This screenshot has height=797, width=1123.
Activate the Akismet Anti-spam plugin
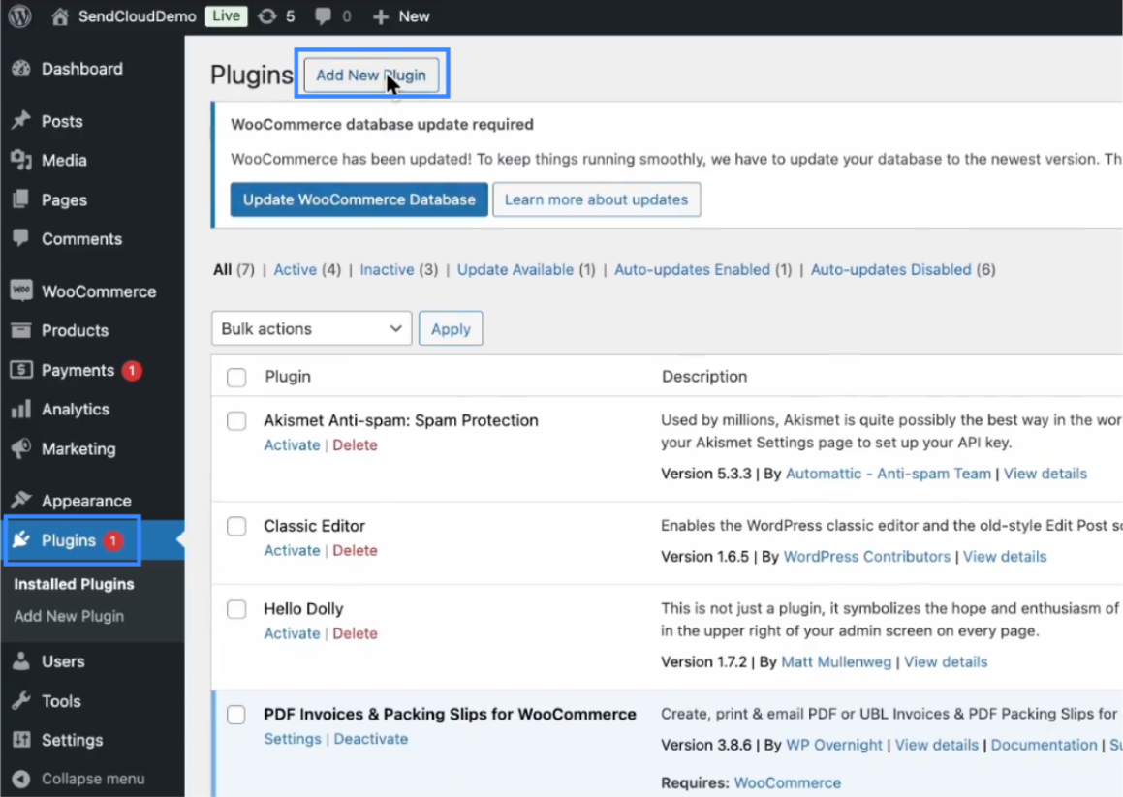point(292,444)
